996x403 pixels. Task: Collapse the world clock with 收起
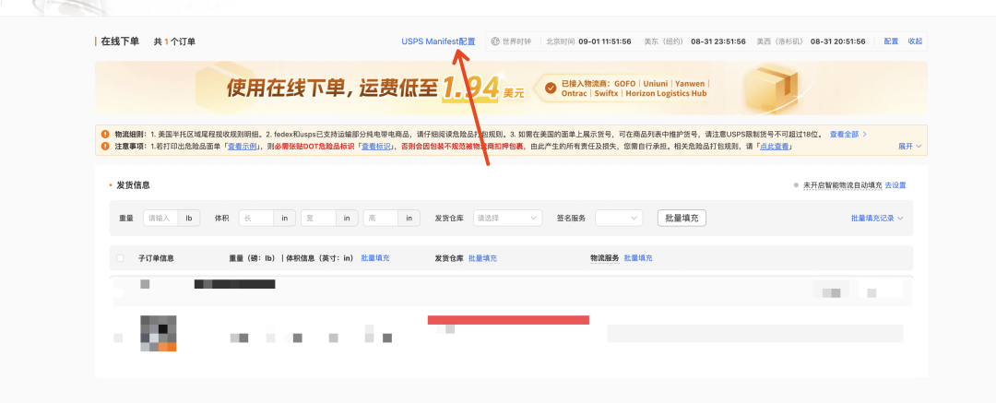click(915, 41)
